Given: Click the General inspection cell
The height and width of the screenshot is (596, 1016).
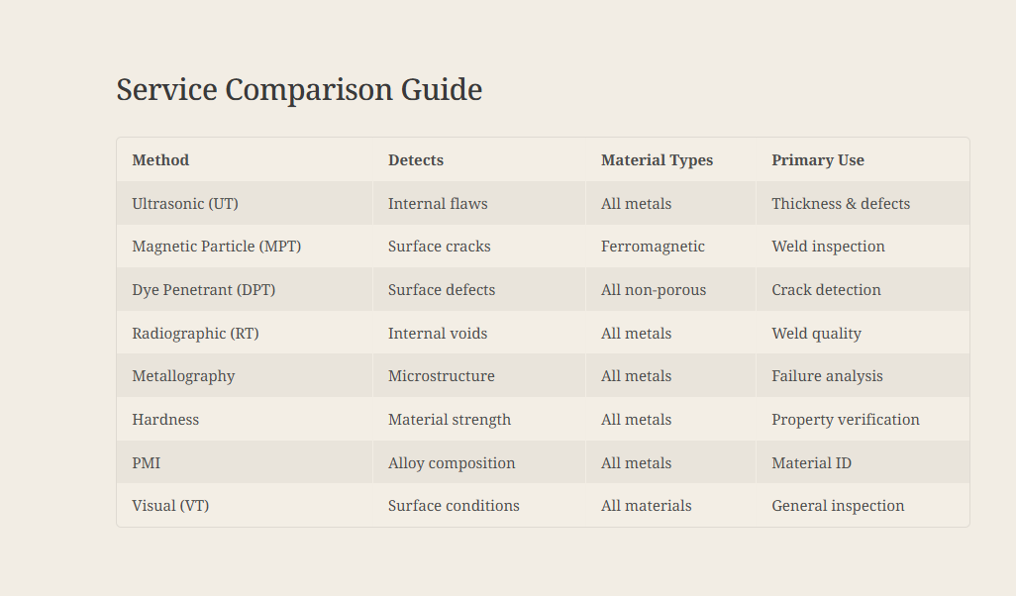Looking at the screenshot, I should (x=838, y=506).
